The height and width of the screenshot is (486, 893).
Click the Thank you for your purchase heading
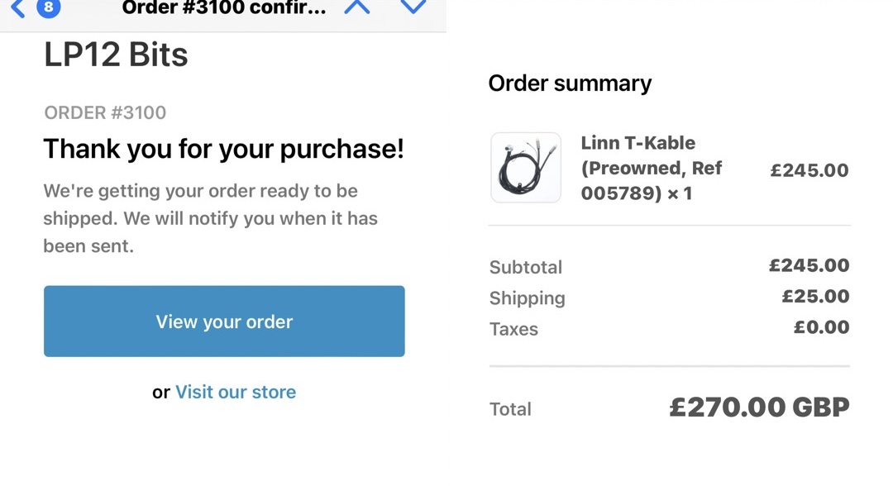pyautogui.click(x=223, y=150)
